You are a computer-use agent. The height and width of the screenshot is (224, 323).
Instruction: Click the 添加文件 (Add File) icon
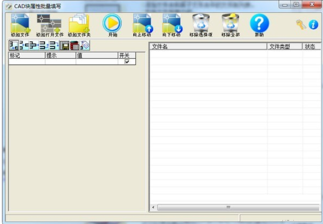[x=20, y=24]
